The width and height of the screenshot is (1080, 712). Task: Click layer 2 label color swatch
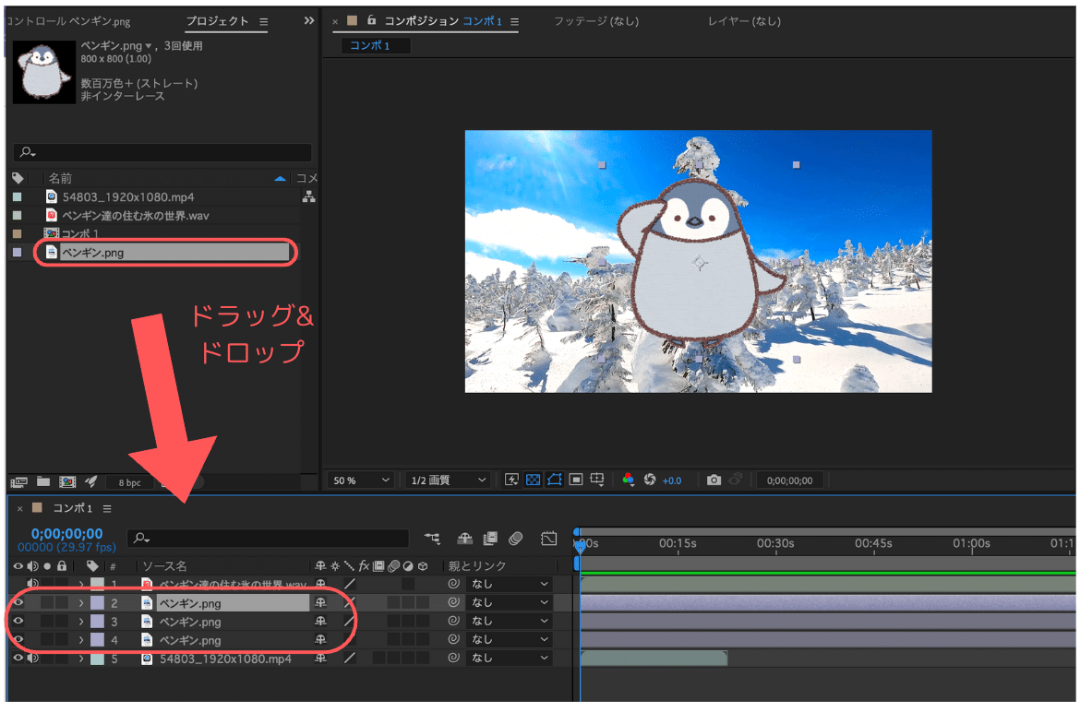[x=98, y=603]
